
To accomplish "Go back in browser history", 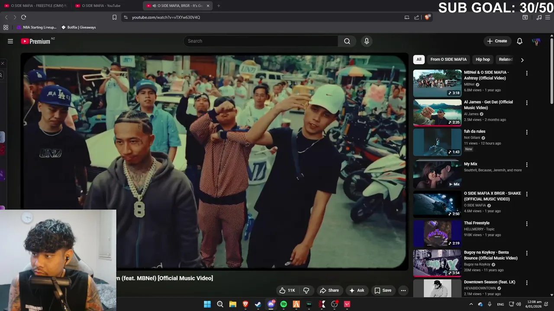I will click(x=6, y=17).
